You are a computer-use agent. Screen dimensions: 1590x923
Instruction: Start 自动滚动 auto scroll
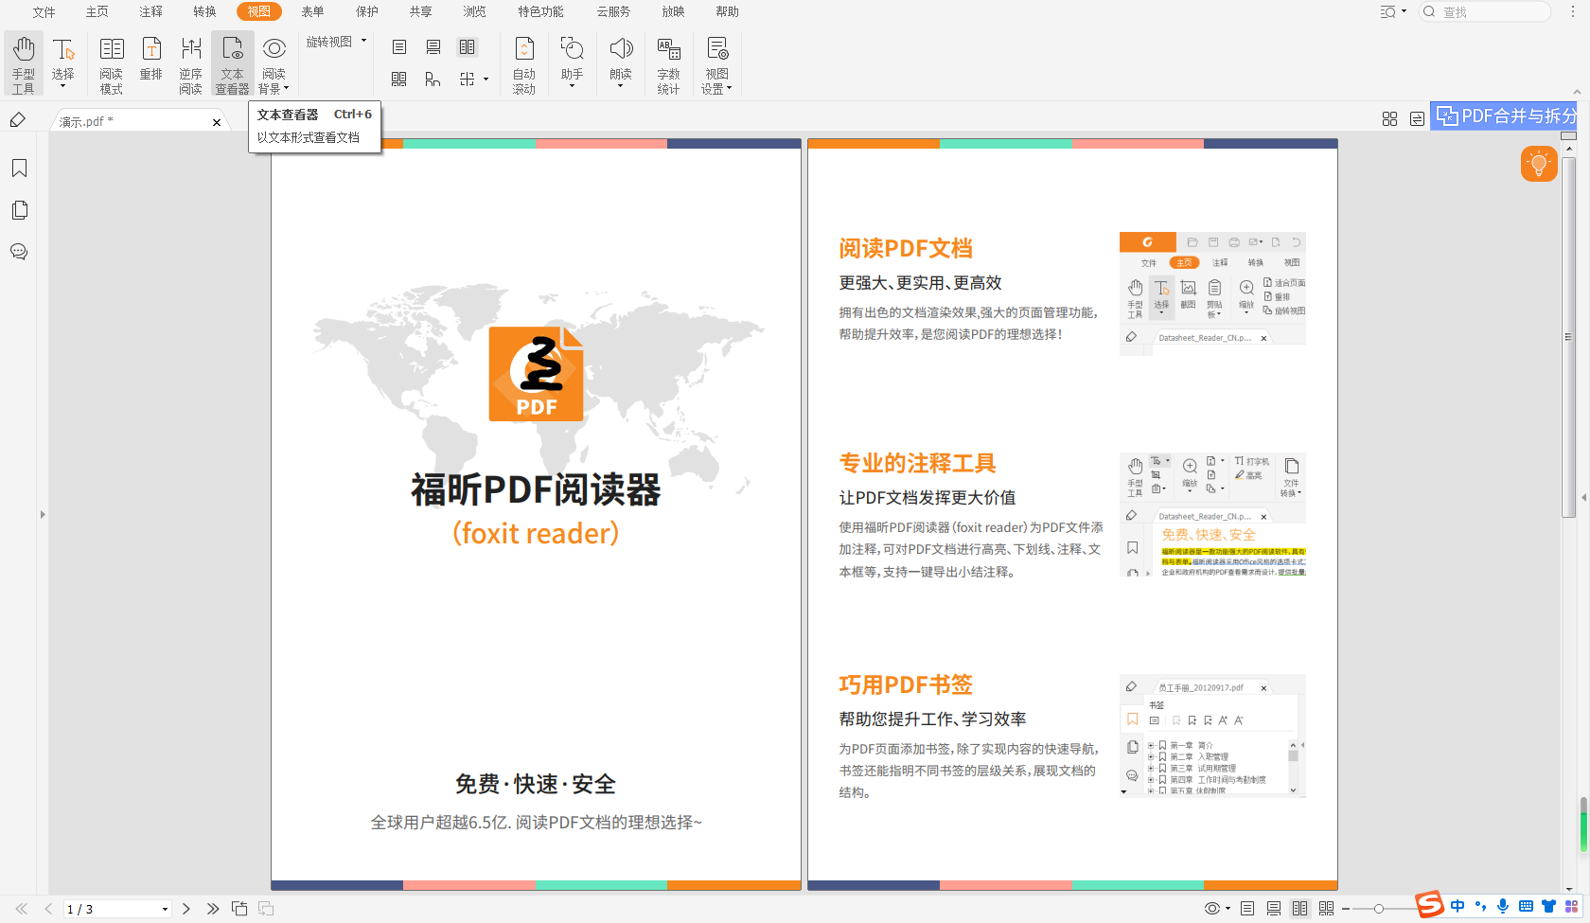523,62
